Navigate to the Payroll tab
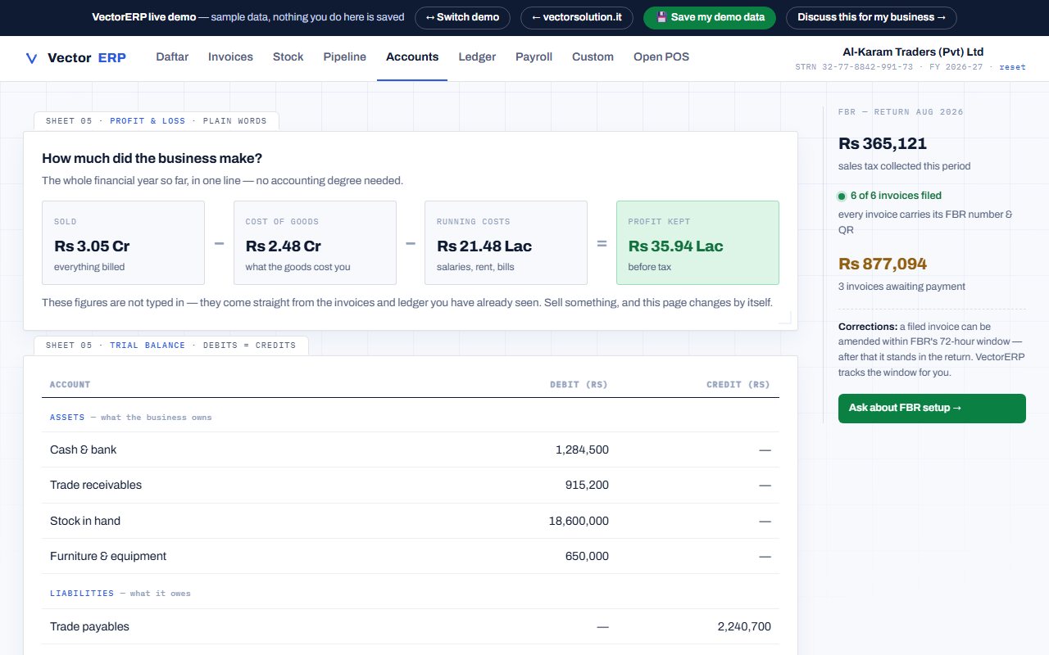Image resolution: width=1049 pixels, height=655 pixels. (534, 57)
